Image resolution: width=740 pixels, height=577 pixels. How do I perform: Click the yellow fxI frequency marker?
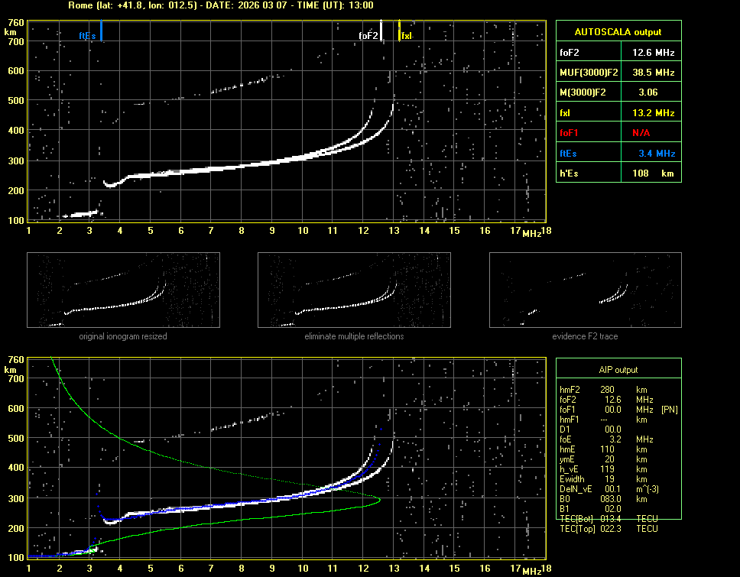point(399,32)
